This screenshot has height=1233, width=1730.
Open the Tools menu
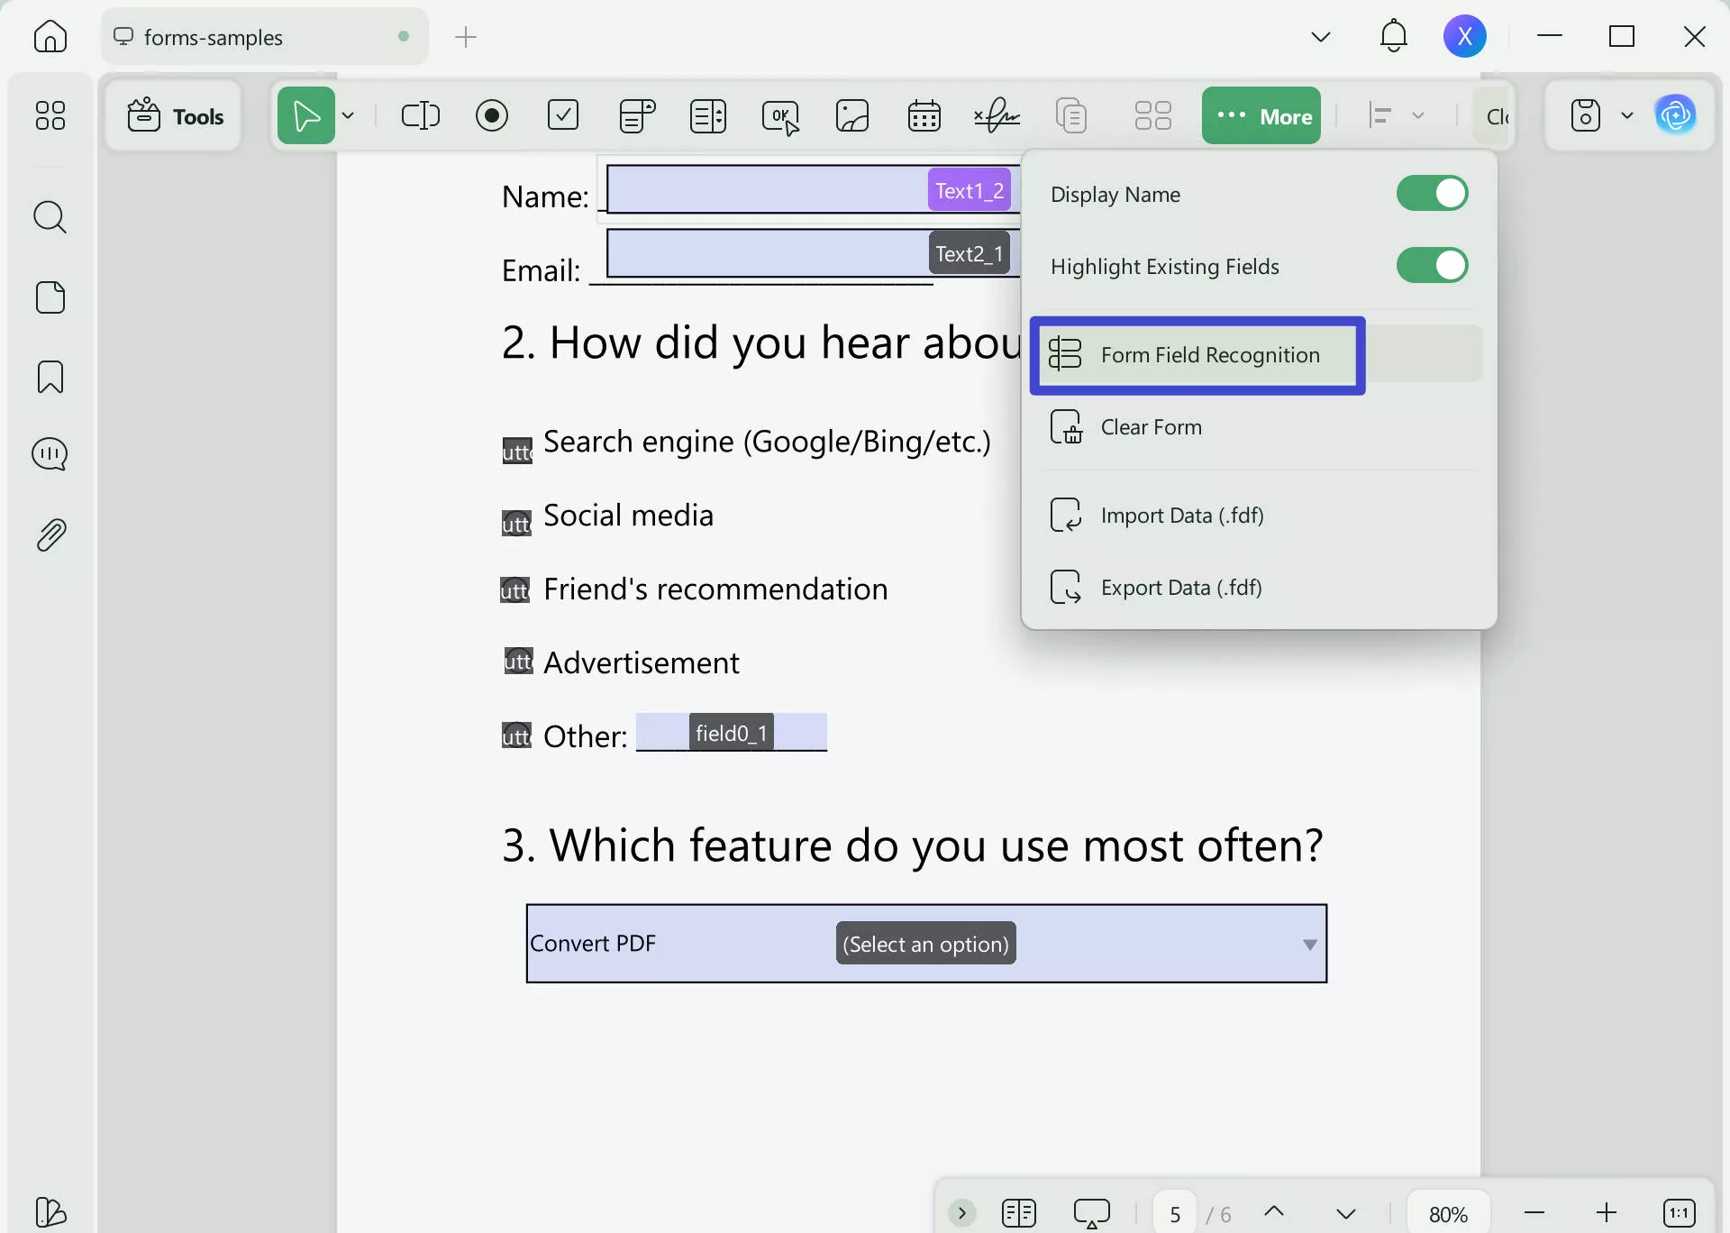(174, 115)
